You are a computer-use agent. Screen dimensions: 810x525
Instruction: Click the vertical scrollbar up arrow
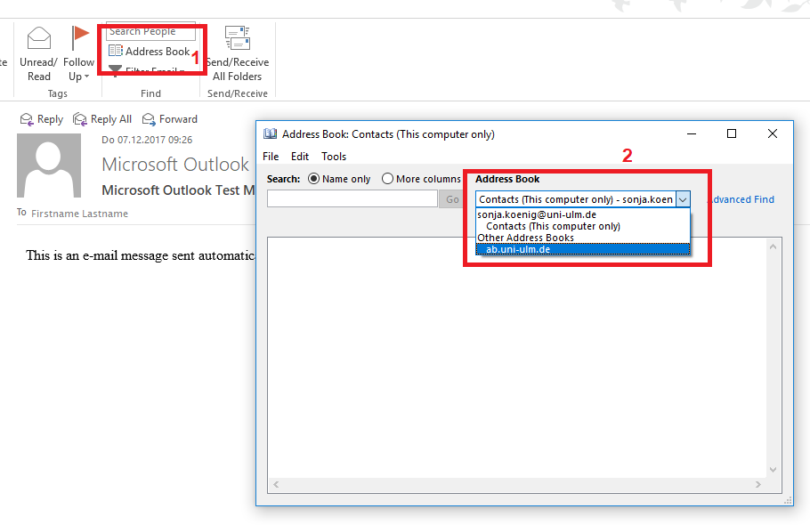coord(773,246)
